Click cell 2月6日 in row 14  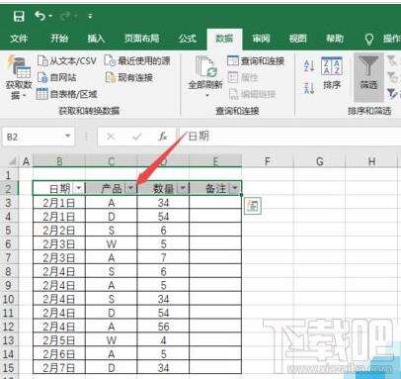click(x=59, y=354)
